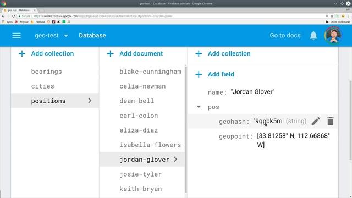Screen dimensions: 352x198
Task: Close the geo-test Database browser tab
Action: pyautogui.click(x=35, y=10)
